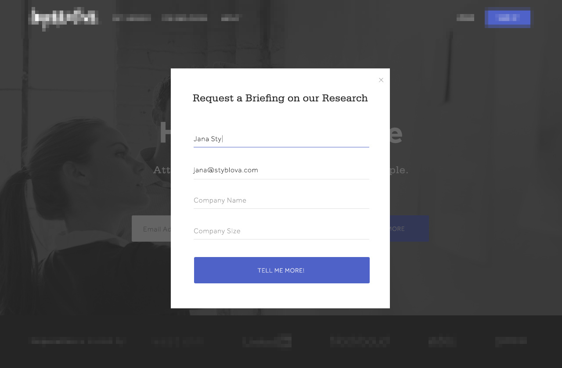562x368 pixels.
Task: Click the blurred site logo in header
Action: pyautogui.click(x=65, y=18)
